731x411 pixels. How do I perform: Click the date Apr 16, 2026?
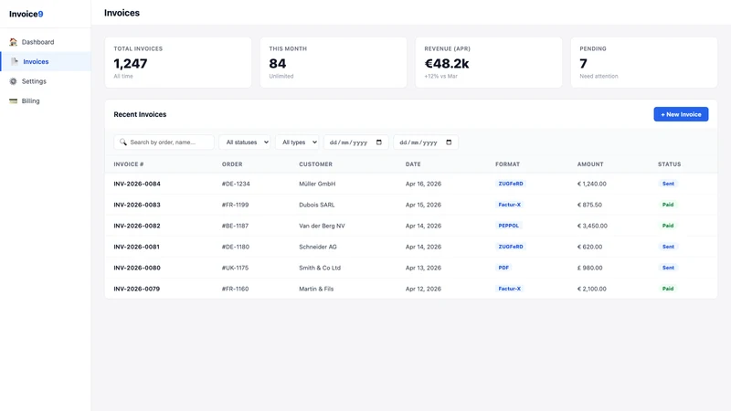(423, 184)
